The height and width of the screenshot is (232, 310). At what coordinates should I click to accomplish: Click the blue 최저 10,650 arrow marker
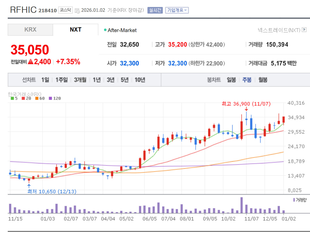29,186
